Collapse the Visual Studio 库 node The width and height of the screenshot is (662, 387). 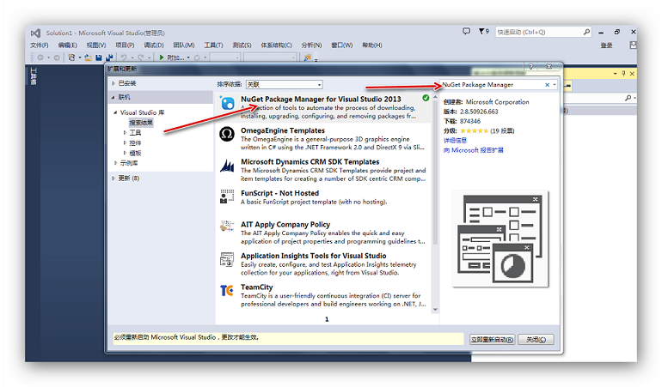(115, 112)
